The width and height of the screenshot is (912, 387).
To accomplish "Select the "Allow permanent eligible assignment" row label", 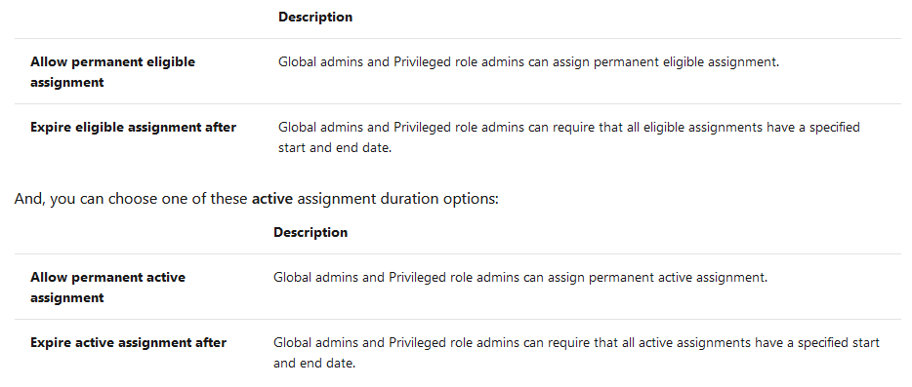I will click(x=113, y=72).
